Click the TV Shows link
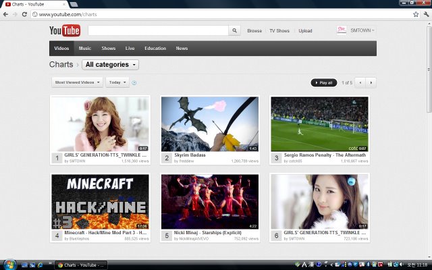Viewport: 432px width, 270px height. click(x=279, y=30)
